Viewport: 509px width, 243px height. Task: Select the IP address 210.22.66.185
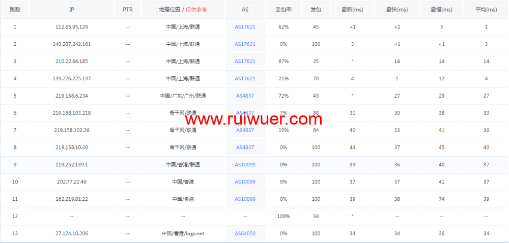71,62
